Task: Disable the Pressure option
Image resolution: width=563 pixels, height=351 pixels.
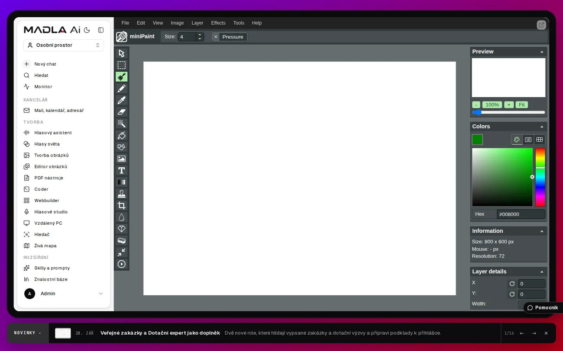Action: pos(230,37)
